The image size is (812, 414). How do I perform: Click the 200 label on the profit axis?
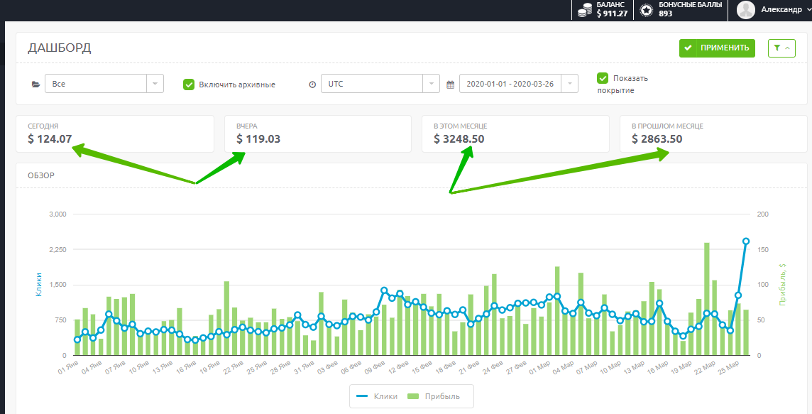coord(763,214)
